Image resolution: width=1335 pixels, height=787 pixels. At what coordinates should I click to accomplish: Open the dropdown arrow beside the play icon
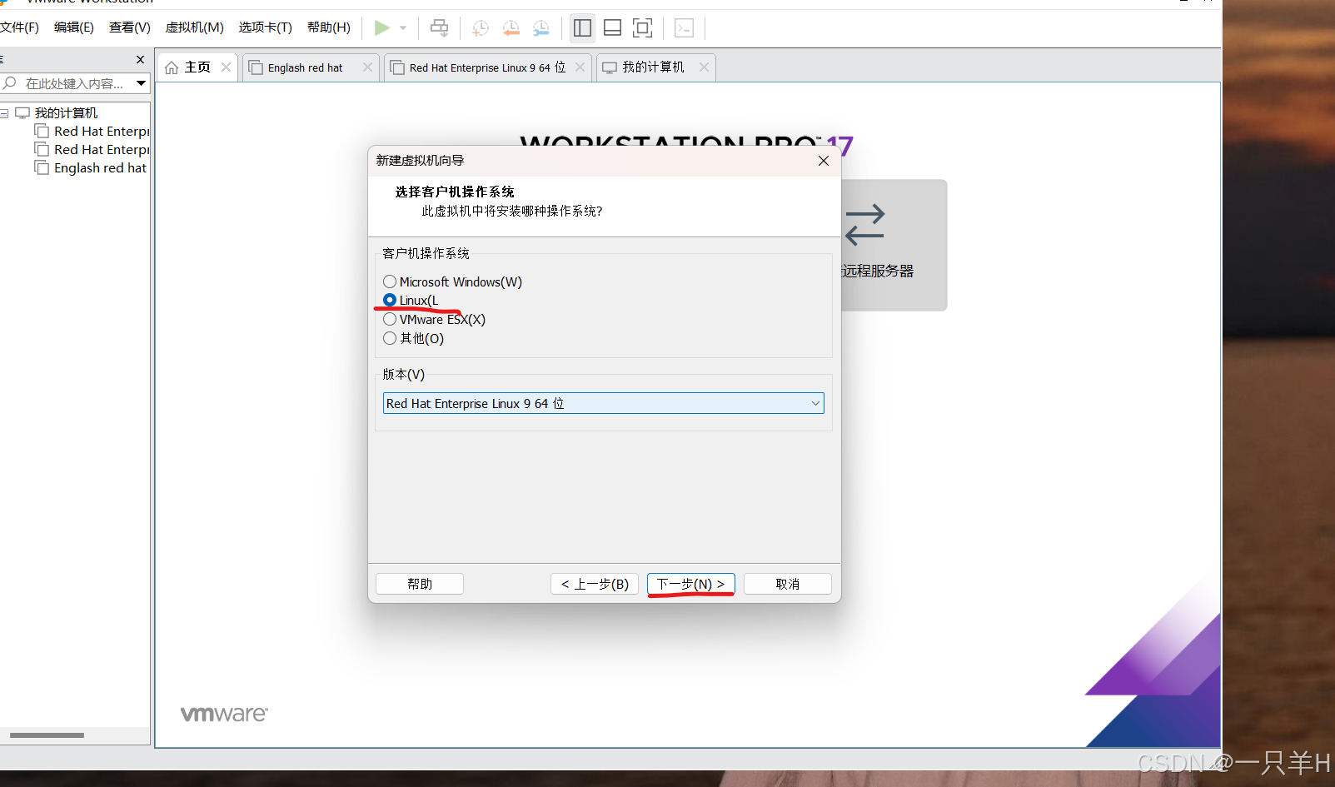(403, 28)
